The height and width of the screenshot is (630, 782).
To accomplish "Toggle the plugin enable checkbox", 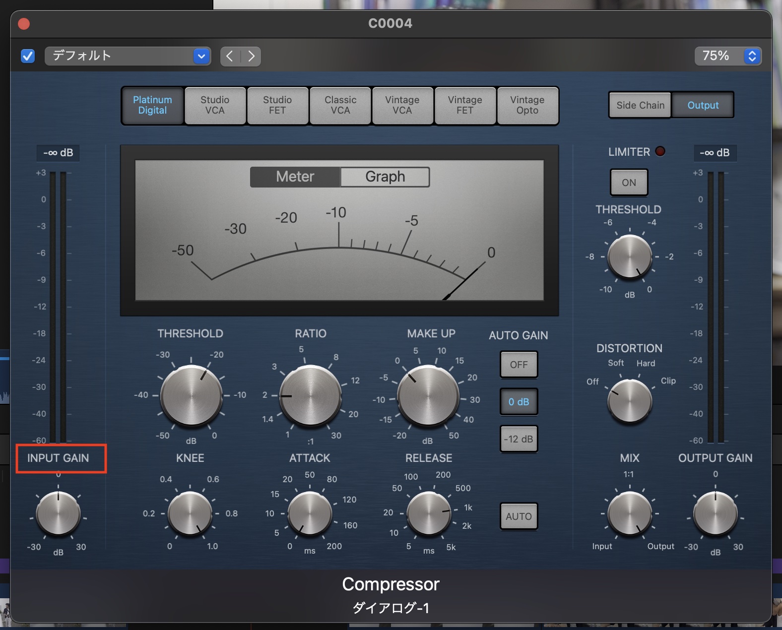I will (28, 56).
